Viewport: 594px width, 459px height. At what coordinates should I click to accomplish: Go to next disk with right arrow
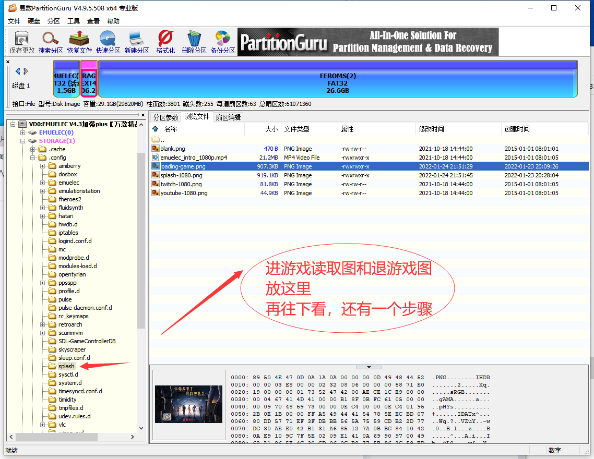26,71
